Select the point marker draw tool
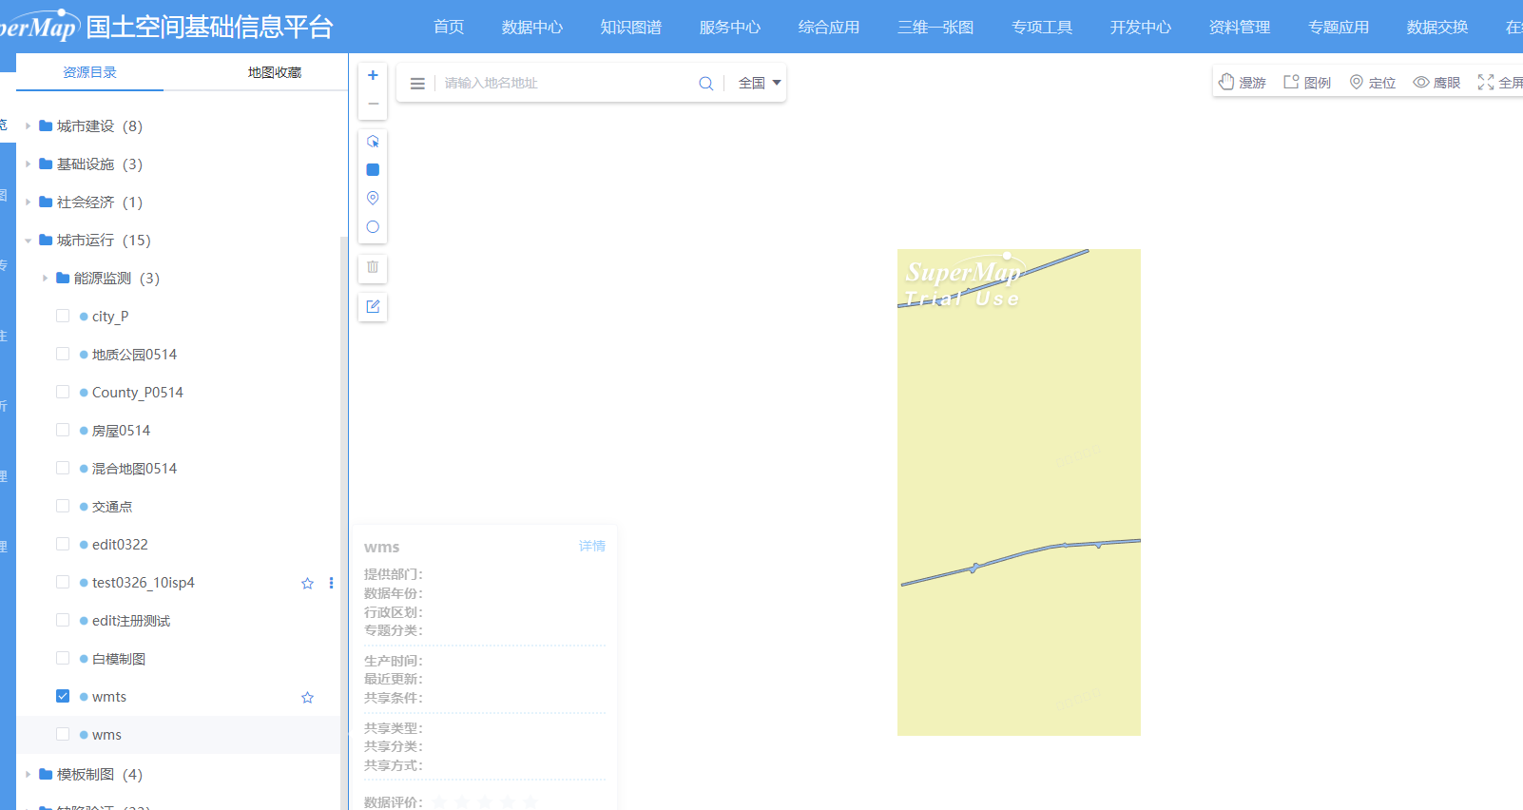 pyautogui.click(x=373, y=198)
